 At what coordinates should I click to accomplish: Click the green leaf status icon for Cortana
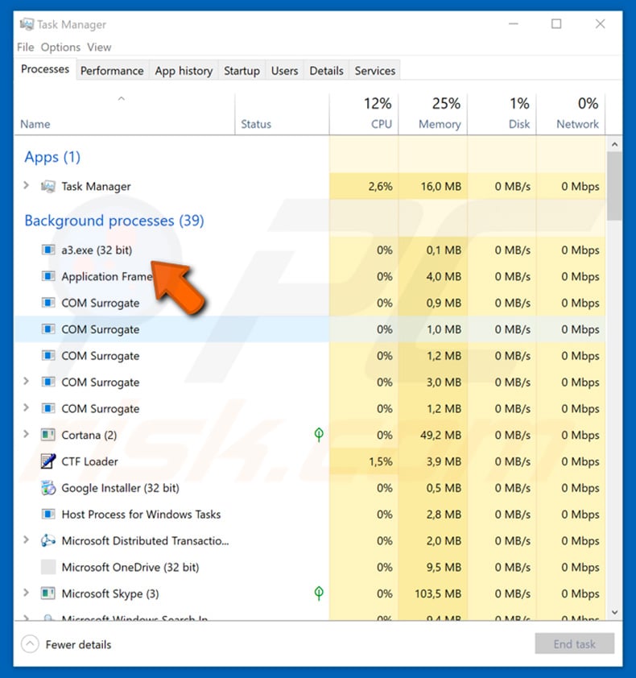tap(319, 435)
